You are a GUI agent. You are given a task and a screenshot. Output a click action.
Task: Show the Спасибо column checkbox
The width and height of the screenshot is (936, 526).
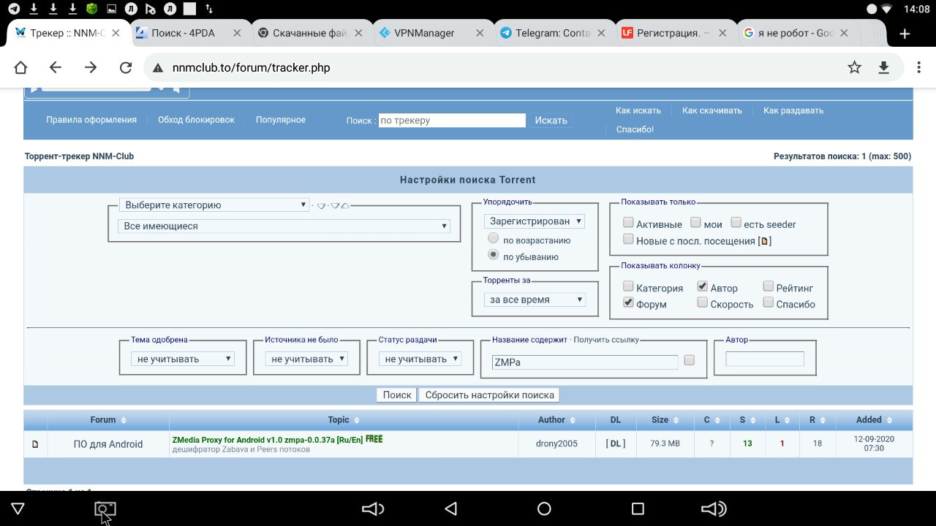tap(768, 302)
